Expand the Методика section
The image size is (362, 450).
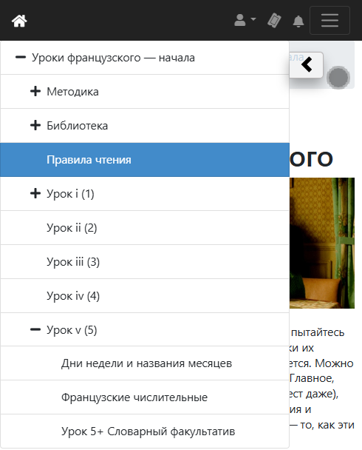[x=35, y=91]
